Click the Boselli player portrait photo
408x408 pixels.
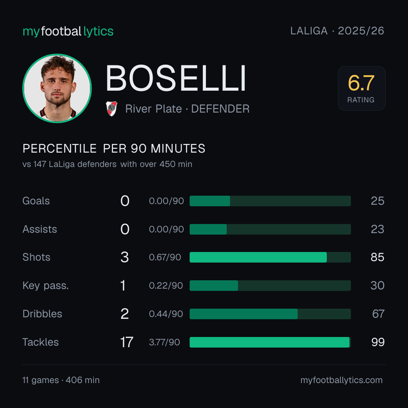57,88
